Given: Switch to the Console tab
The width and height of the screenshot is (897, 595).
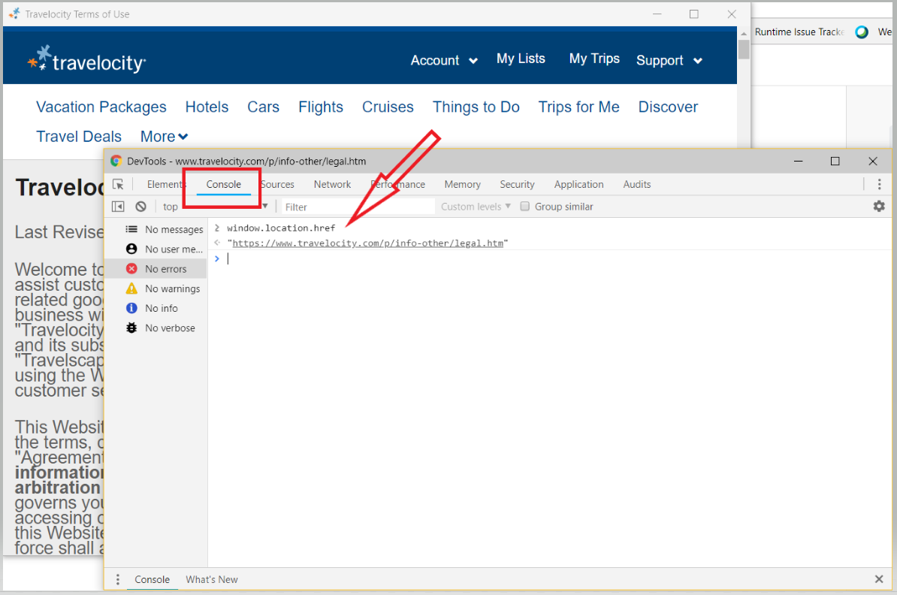Looking at the screenshot, I should tap(224, 184).
